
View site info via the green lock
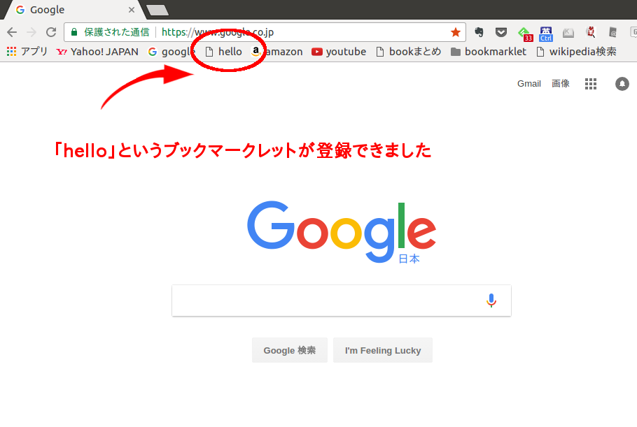click(74, 32)
